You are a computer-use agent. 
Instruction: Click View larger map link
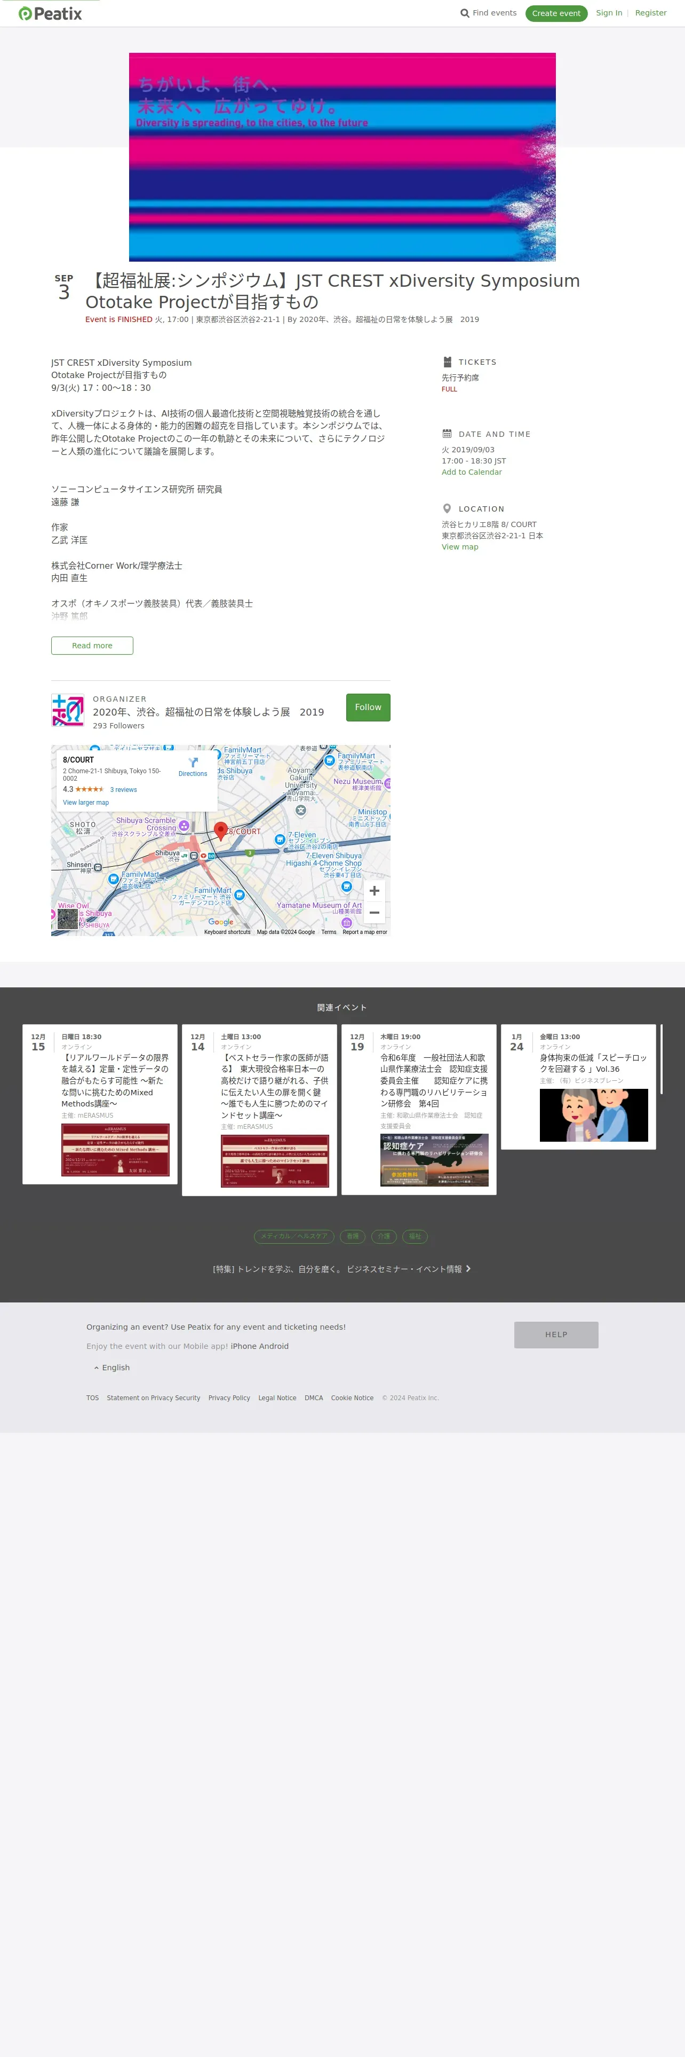86,803
